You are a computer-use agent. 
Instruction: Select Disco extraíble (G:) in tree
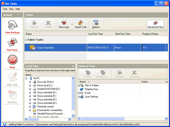(x=47, y=100)
